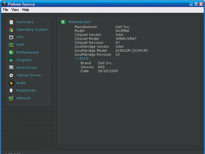Image resolution: width=205 pixels, height=154 pixels.
Task: Select the Southbridge Revision value 03
Action: (x=118, y=55)
